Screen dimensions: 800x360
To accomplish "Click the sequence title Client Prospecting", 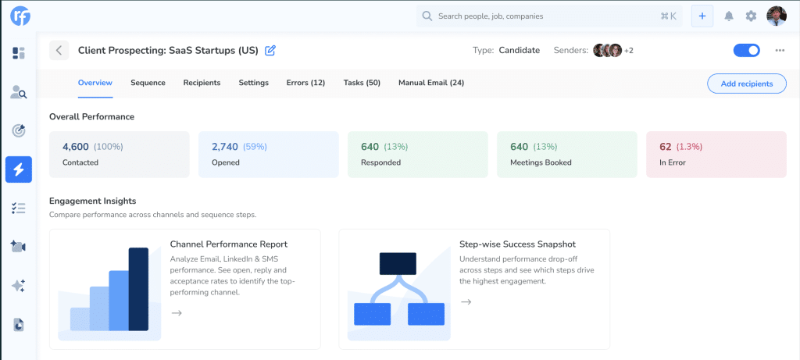I will 169,51.
